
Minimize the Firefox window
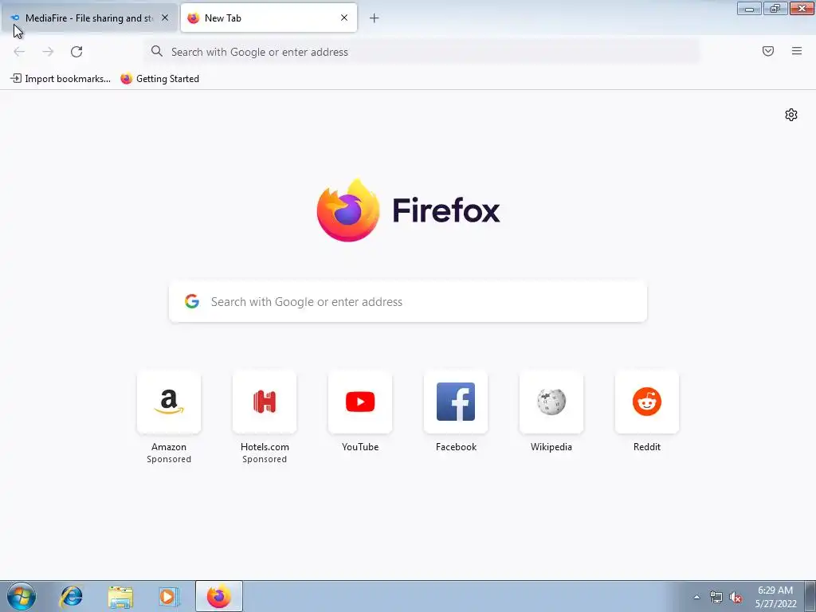(749, 8)
